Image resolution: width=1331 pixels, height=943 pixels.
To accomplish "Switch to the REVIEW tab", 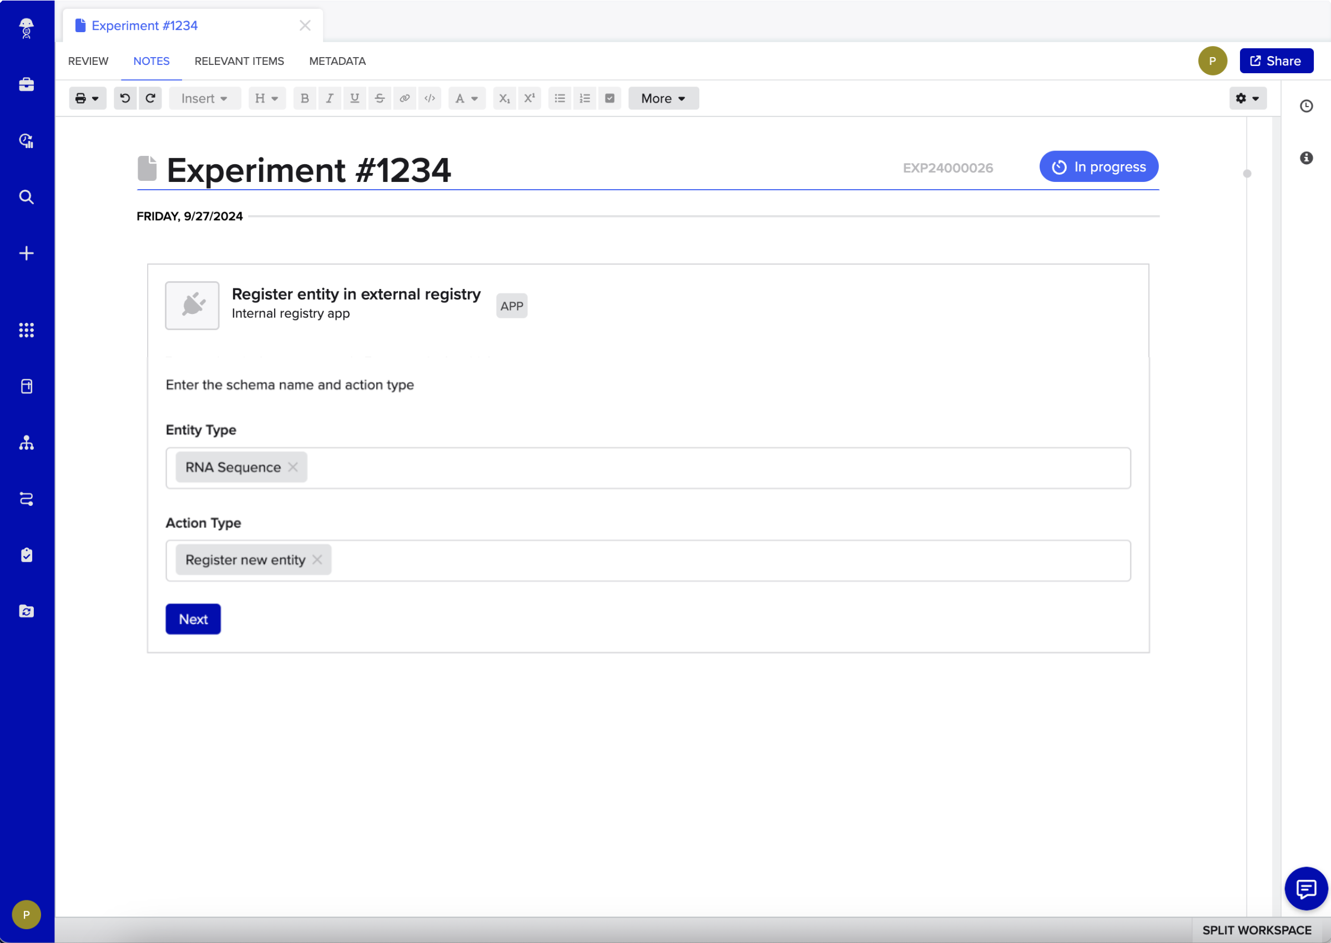I will pos(88,61).
